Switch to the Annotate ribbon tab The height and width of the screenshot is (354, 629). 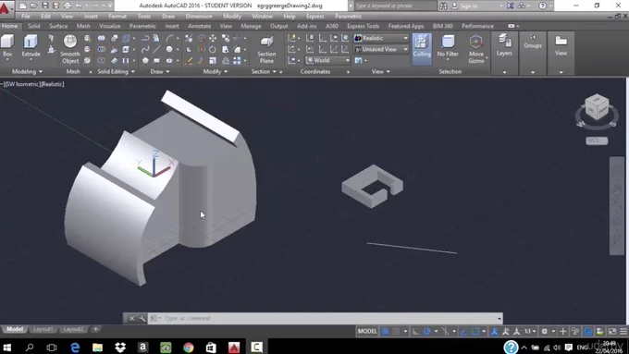pyautogui.click(x=200, y=26)
